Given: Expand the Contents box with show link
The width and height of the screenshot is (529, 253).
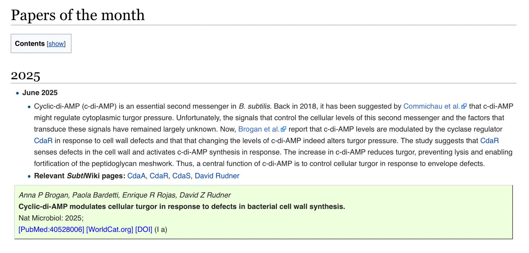Looking at the screenshot, I should (x=56, y=44).
